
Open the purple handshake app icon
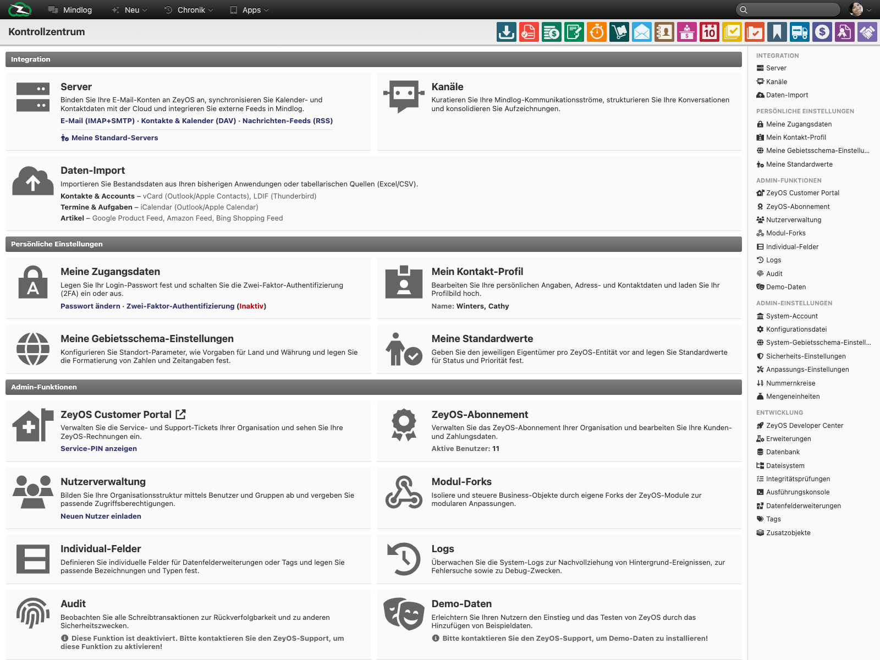[x=867, y=32]
